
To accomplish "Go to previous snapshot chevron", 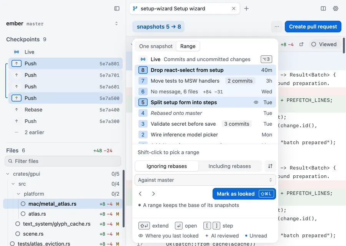I will (x=140, y=194).
